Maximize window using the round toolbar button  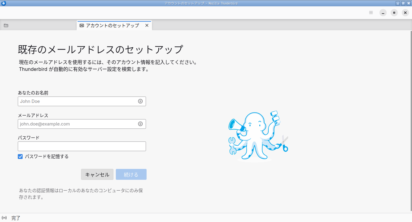point(394,13)
